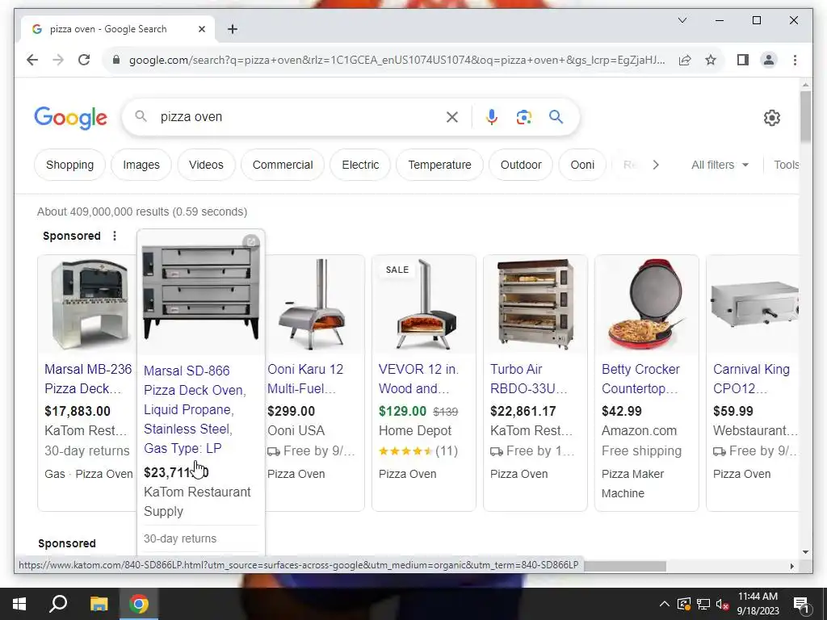827x620 pixels.
Task: Open the Windows notification center
Action: tap(800, 604)
